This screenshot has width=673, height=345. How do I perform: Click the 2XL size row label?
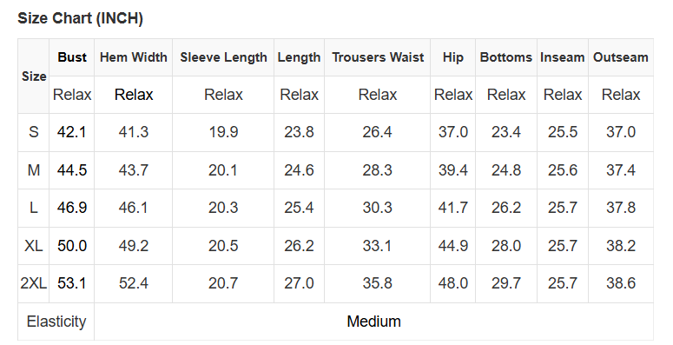[34, 283]
